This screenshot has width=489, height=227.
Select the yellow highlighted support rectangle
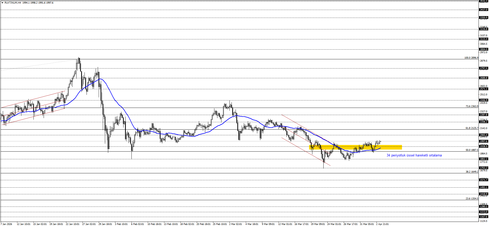[x=356, y=147]
